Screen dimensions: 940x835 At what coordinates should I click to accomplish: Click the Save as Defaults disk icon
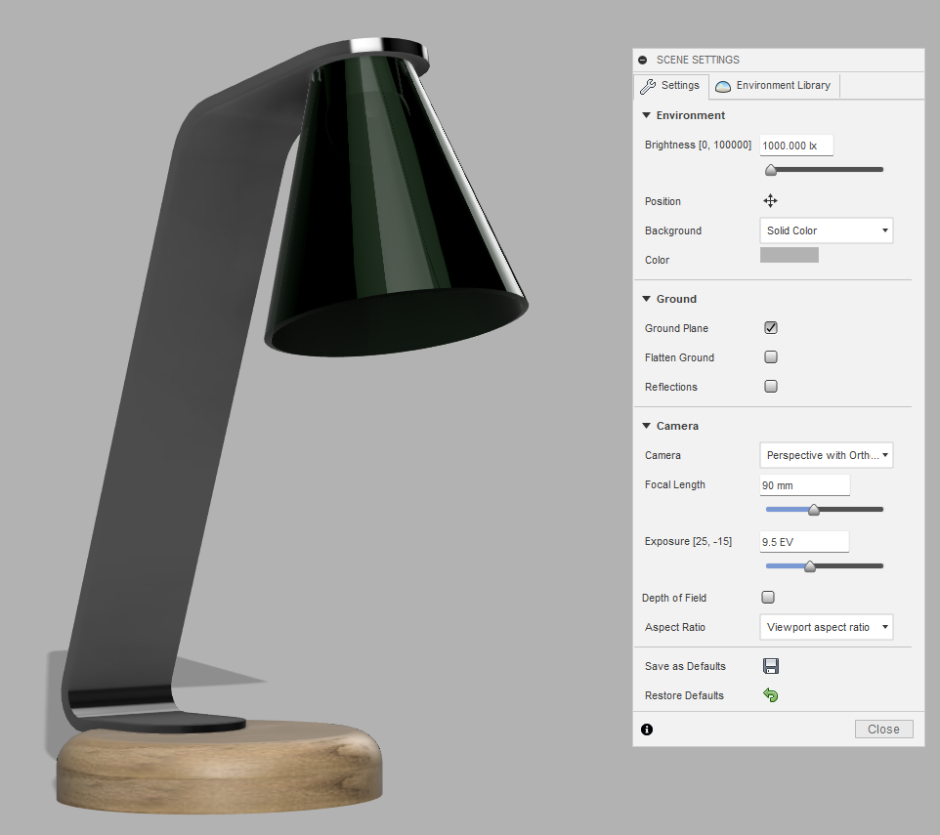770,666
